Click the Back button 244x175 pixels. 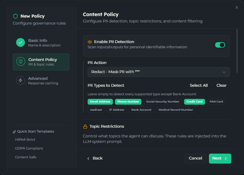tap(95, 158)
